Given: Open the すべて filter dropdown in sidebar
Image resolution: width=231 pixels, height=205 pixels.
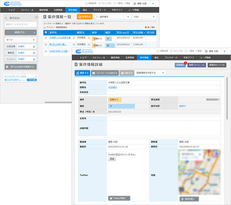Looking at the screenshot, I should [x=20, y=40].
